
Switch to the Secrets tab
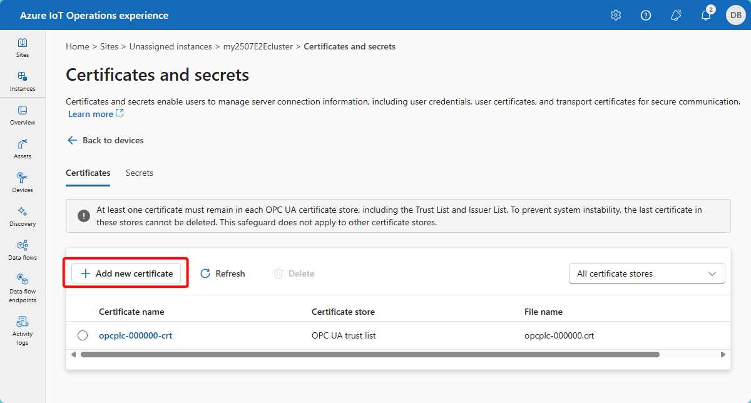[140, 173]
